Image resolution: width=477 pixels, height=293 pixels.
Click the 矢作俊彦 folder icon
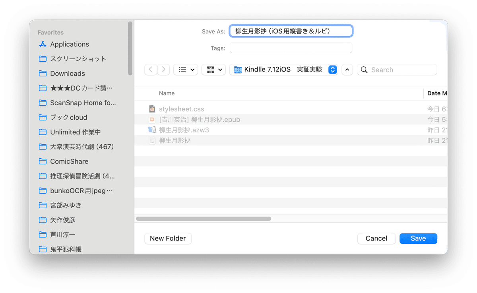coord(43,220)
